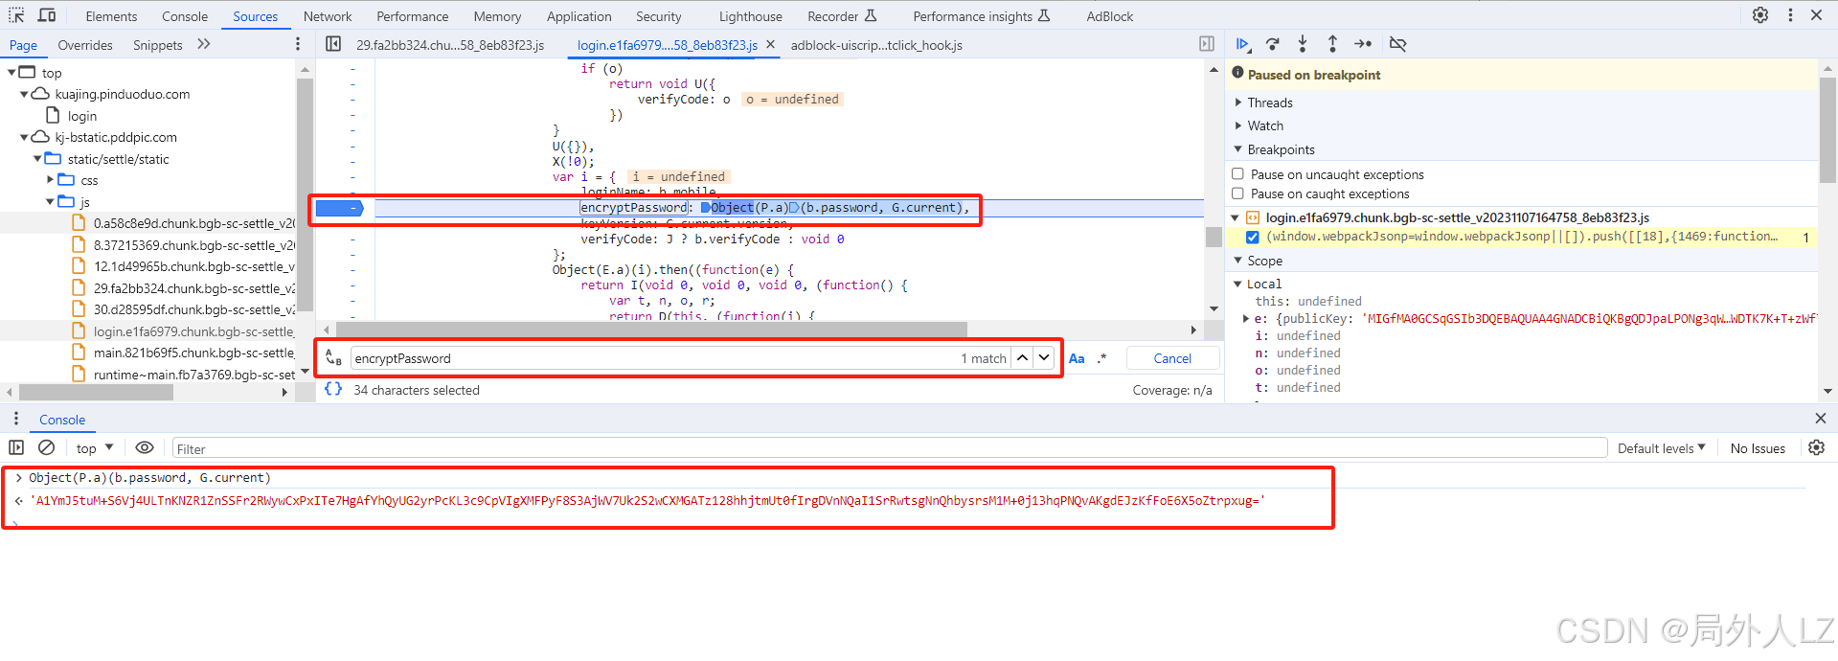1838x661 pixels.
Task: Expand the e: {publicKey} object
Action: (x=1246, y=318)
